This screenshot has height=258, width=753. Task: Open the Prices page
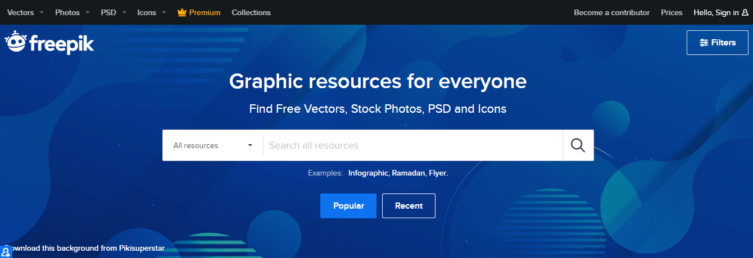672,12
